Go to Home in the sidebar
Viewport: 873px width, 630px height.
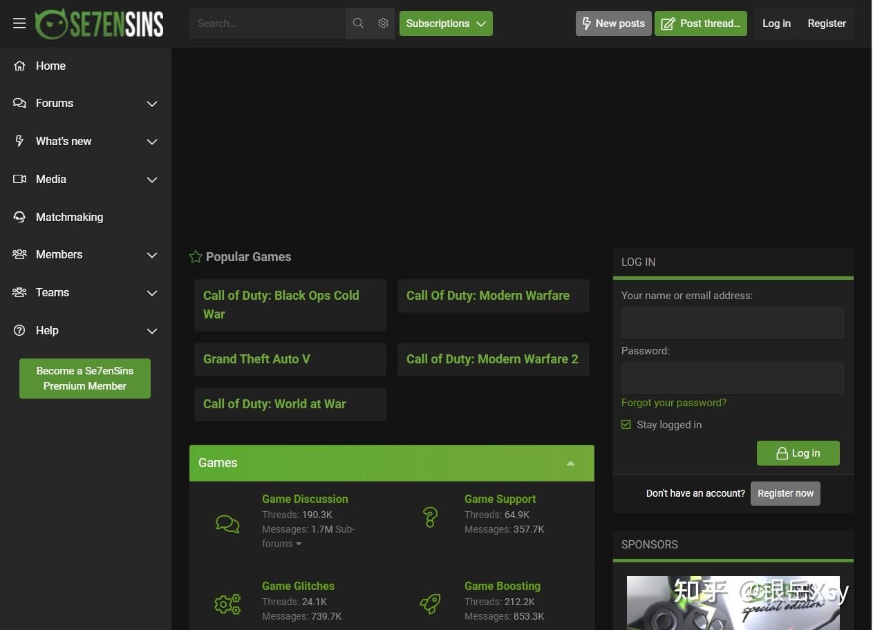point(50,66)
